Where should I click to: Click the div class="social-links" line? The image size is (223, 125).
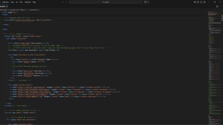[20, 85]
